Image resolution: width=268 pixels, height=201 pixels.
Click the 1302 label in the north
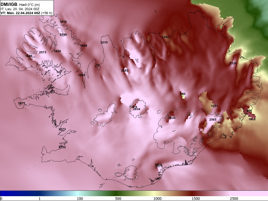[x=165, y=37]
